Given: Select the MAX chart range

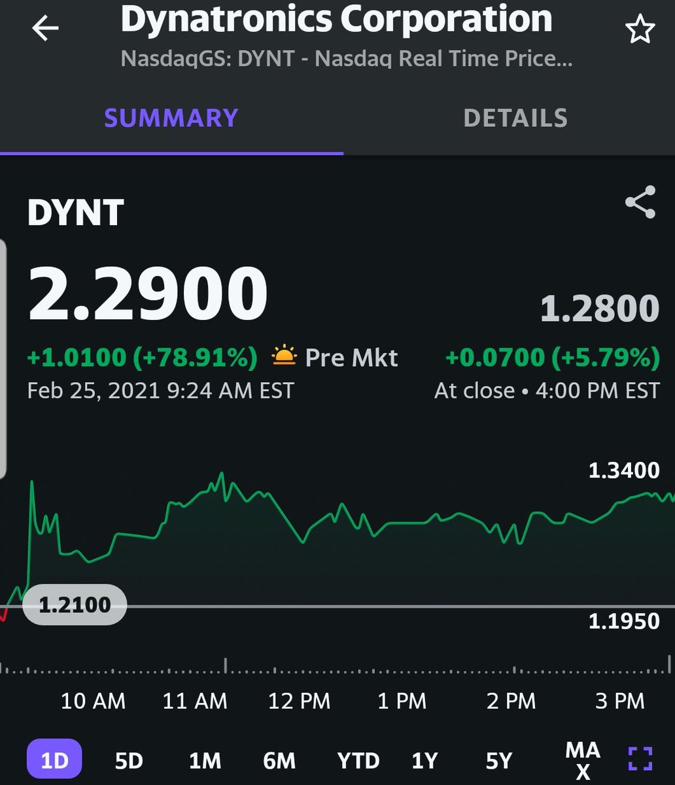Looking at the screenshot, I should (x=583, y=759).
